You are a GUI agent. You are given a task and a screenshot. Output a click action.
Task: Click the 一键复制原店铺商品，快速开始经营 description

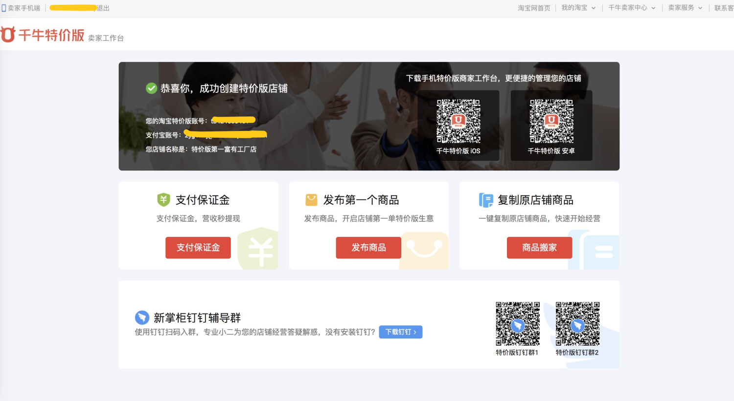coord(539,218)
